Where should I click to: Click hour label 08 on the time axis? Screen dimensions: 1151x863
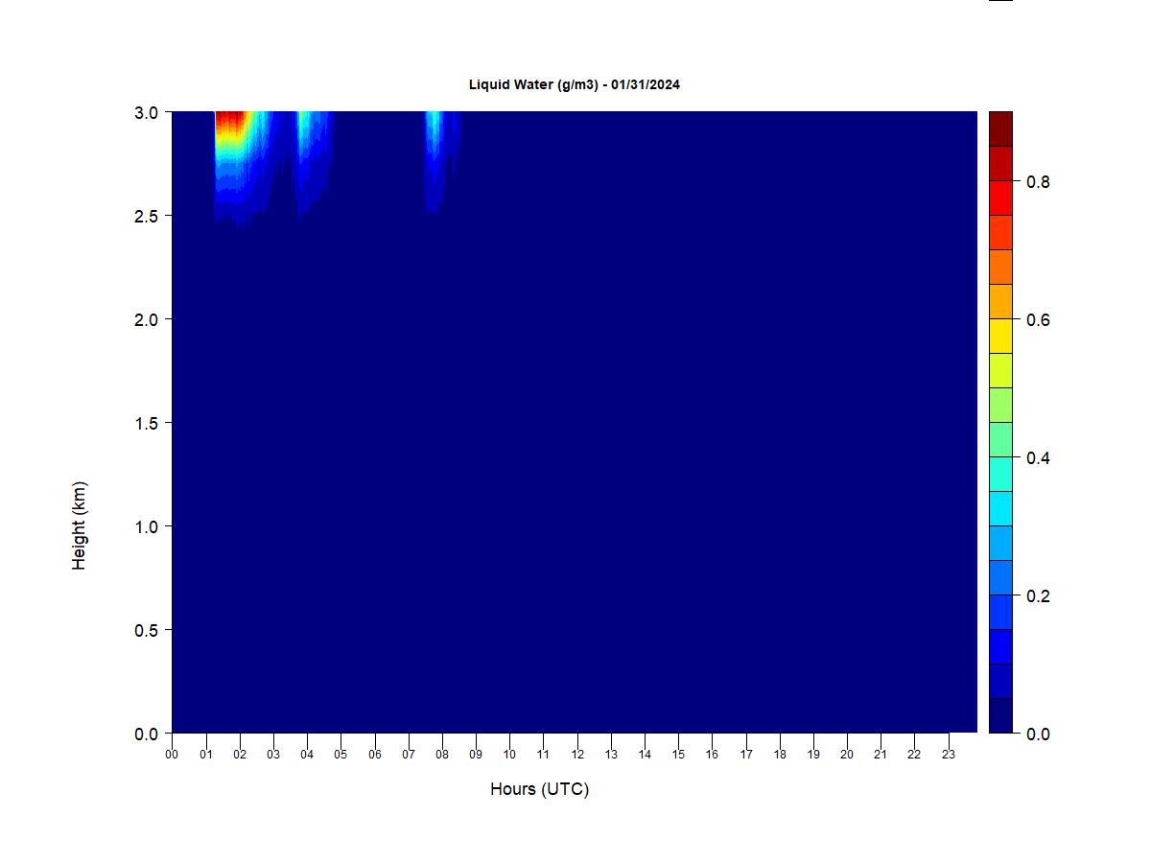tap(442, 755)
